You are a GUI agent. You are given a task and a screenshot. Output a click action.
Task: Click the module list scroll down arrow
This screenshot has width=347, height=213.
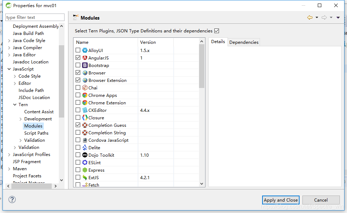(201, 183)
